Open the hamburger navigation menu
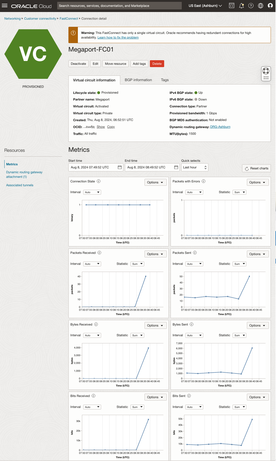 tap(5, 5)
